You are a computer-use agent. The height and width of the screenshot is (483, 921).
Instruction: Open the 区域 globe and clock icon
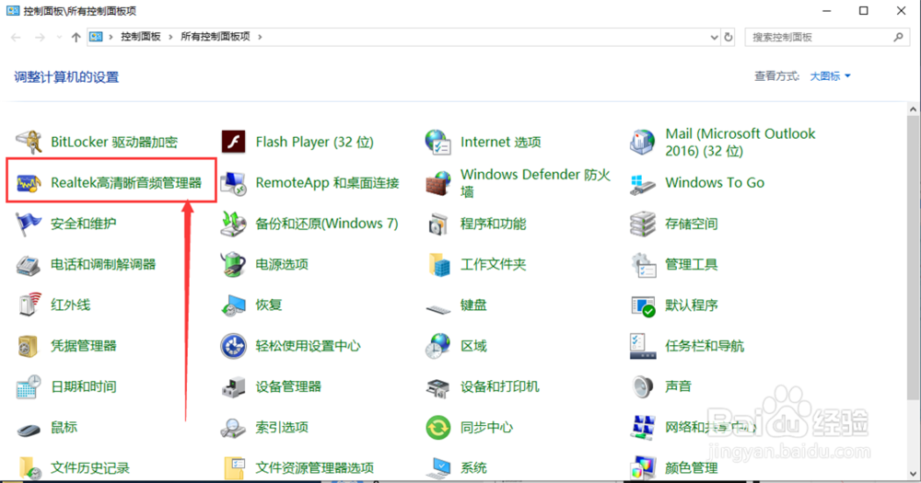(438, 346)
